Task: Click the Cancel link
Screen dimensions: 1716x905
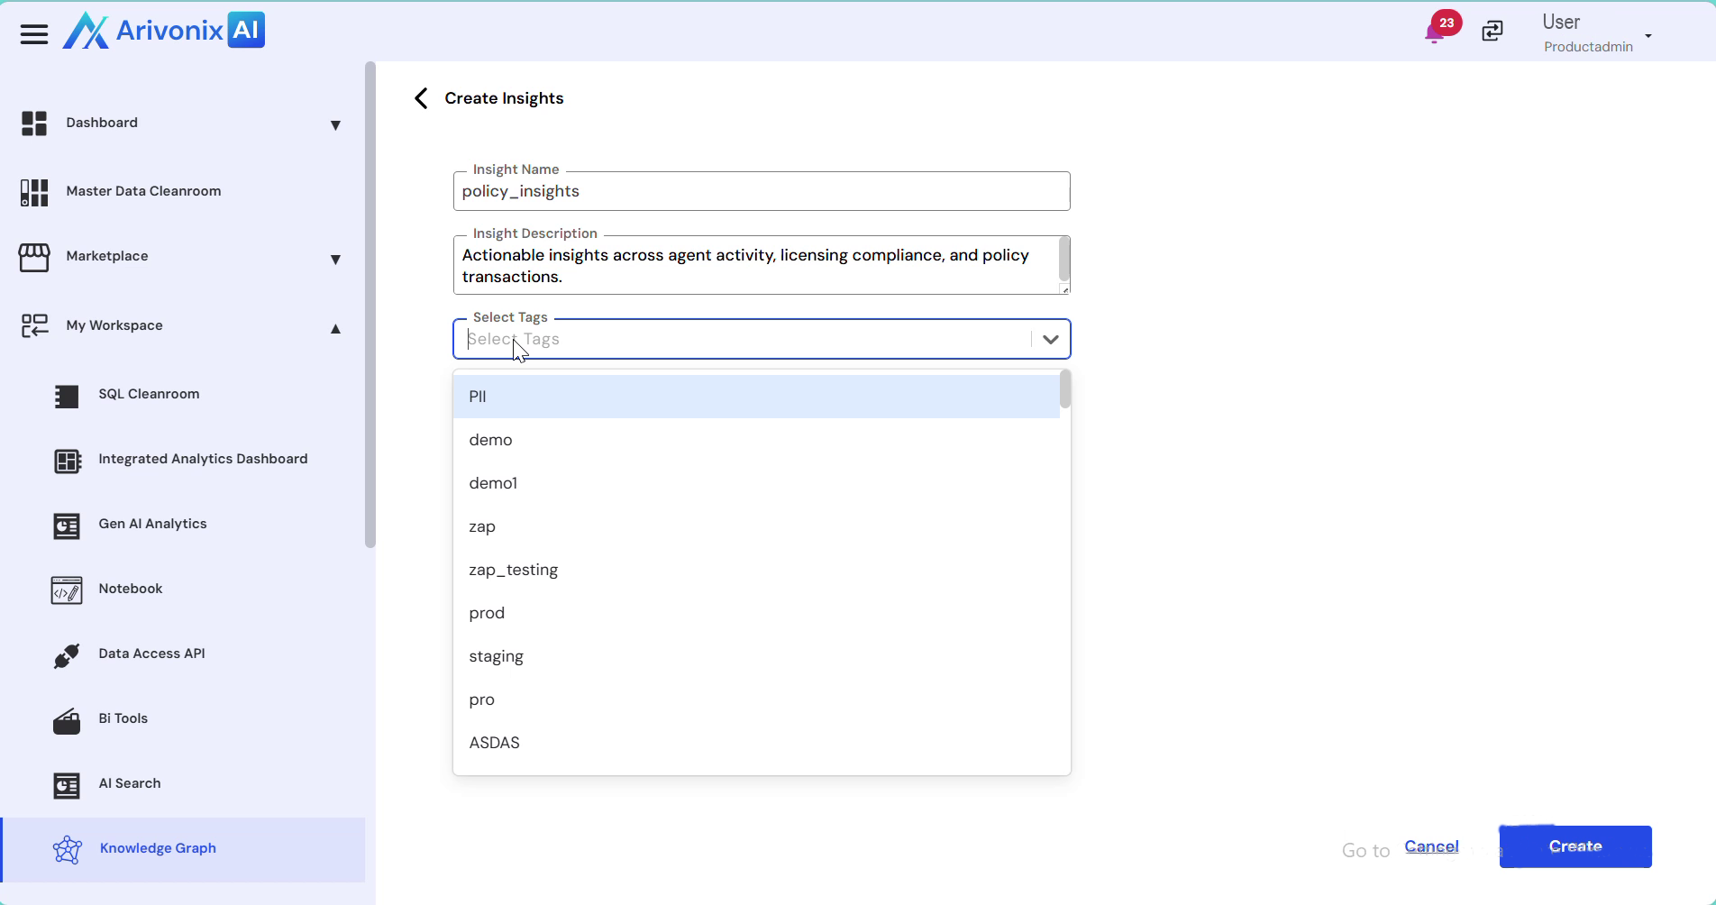Action: (1431, 846)
